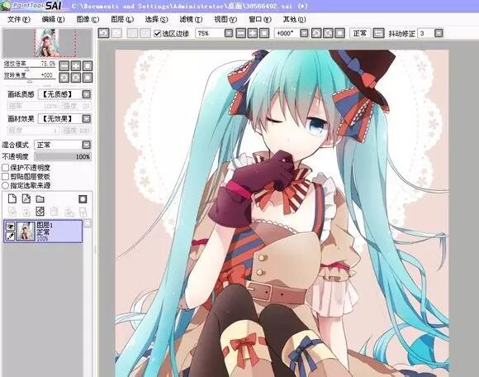Click the navigator reset rotation button
Screen dimensions: 479x377
[88, 78]
